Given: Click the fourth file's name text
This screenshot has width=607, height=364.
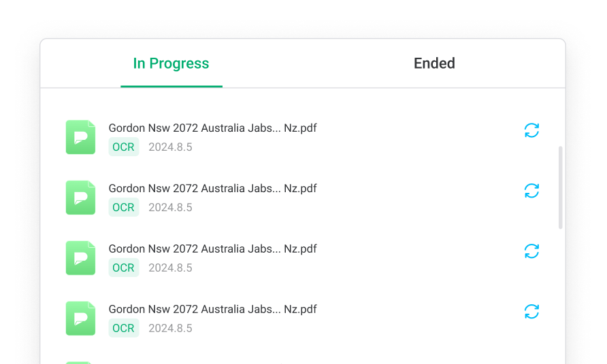Looking at the screenshot, I should click(212, 309).
